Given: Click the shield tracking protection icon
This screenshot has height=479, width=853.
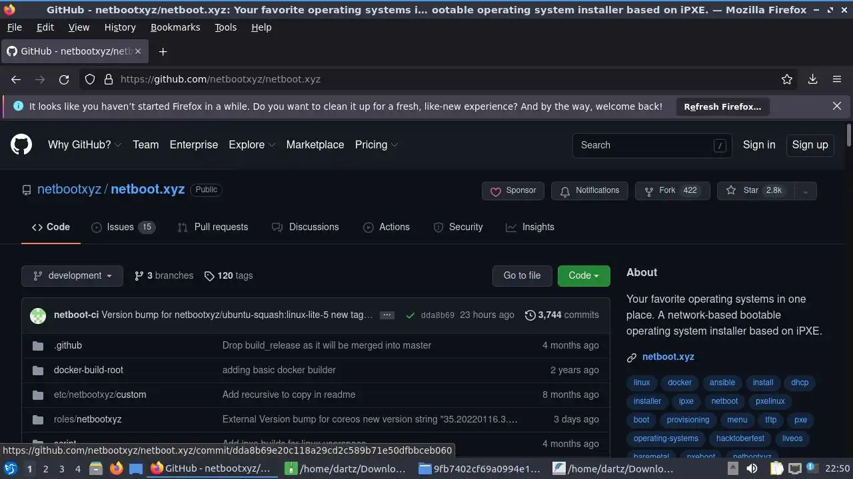Looking at the screenshot, I should click(x=90, y=79).
